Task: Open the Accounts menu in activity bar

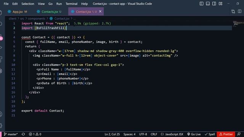Action: 1,114
